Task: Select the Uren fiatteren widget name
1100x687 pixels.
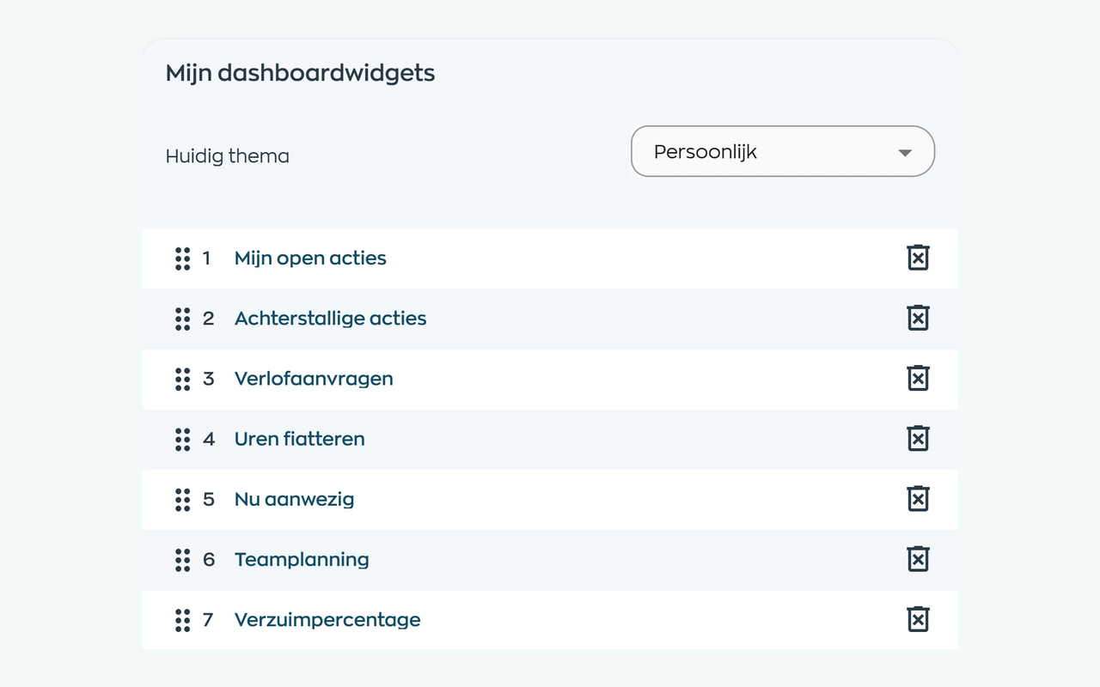Action: [x=300, y=438]
